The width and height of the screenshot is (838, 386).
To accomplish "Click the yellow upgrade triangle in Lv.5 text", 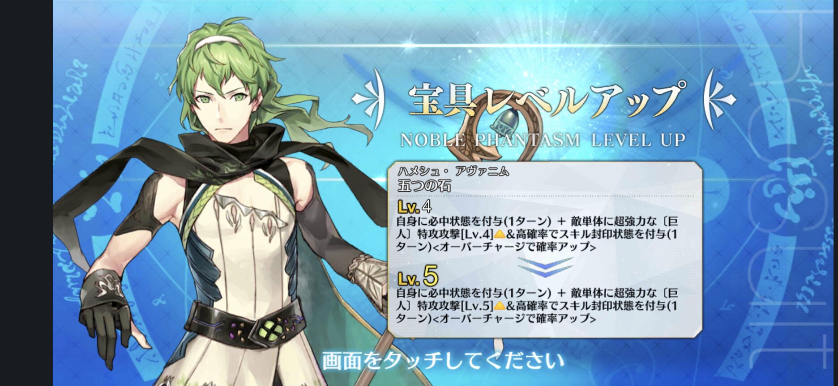I will [x=500, y=306].
